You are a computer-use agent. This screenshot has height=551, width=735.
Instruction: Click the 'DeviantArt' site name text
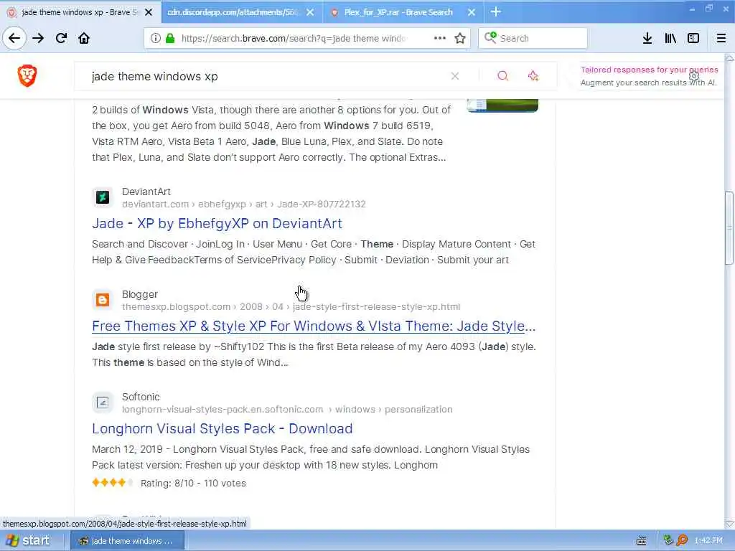tap(146, 192)
